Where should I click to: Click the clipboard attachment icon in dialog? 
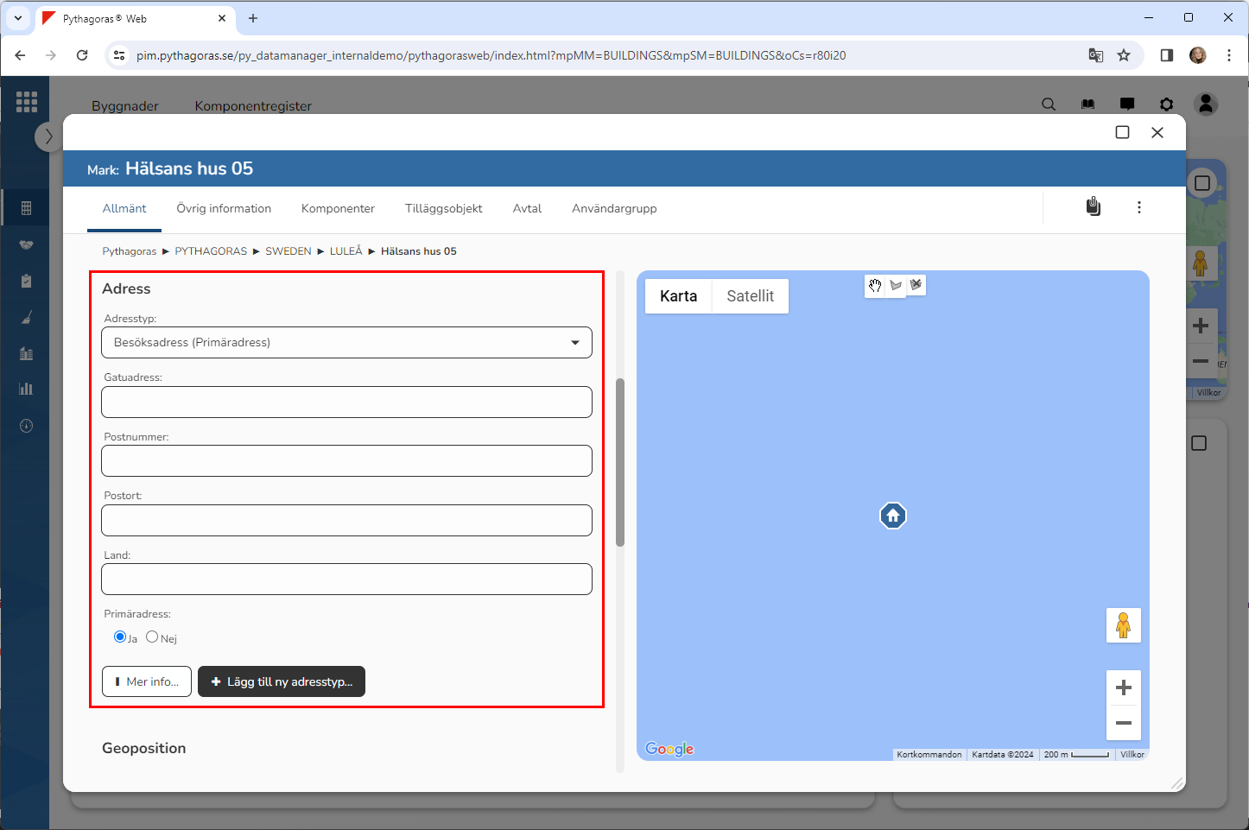(1093, 207)
